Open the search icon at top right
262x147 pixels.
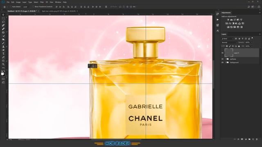[x=249, y=7]
